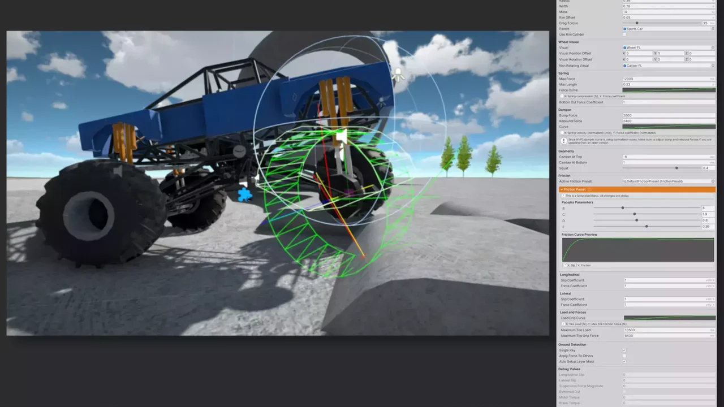Click Visual Position Offset Z field
Screen dimensions: 724x407
click(702, 53)
